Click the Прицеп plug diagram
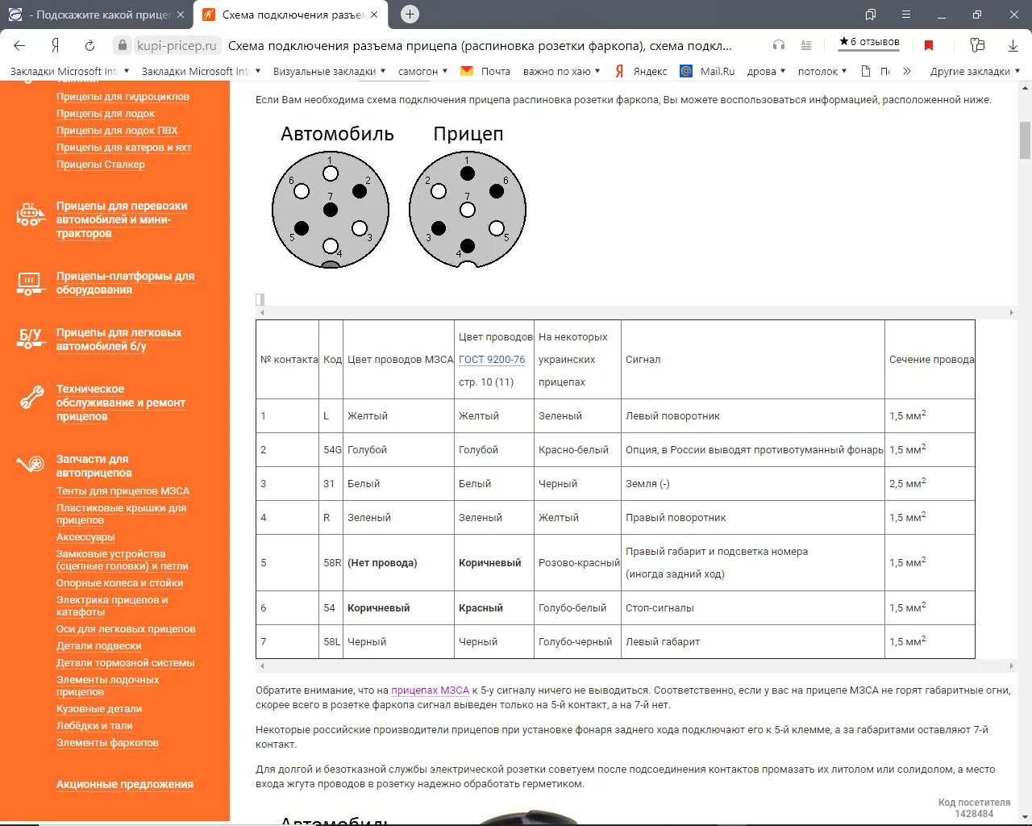Screen dimensions: 1032x826 [468, 210]
